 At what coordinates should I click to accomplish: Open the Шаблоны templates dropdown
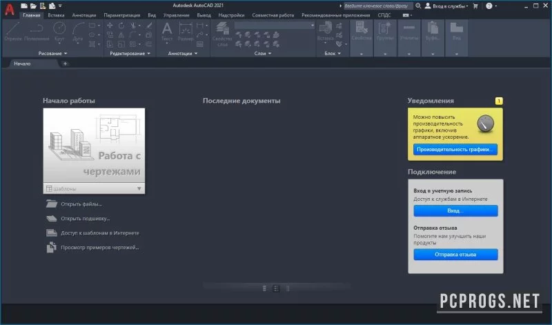(94, 189)
